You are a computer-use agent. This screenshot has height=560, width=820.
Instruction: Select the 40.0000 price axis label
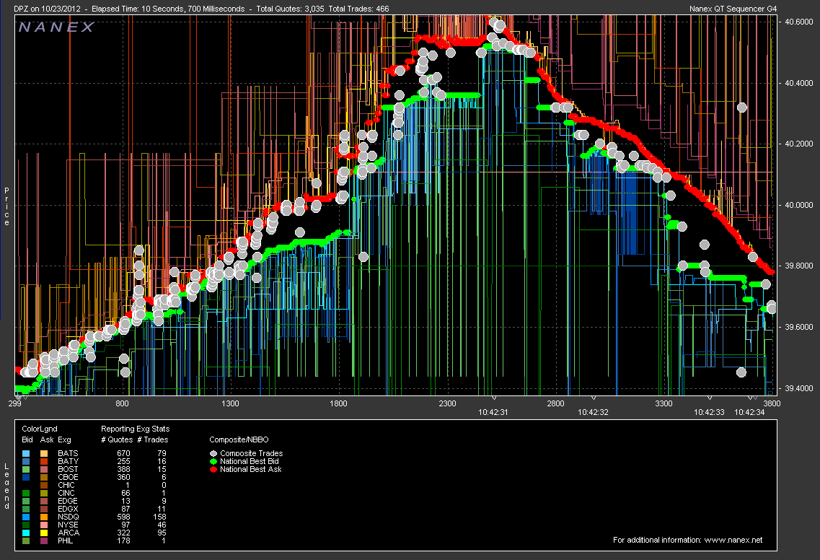pyautogui.click(x=799, y=205)
